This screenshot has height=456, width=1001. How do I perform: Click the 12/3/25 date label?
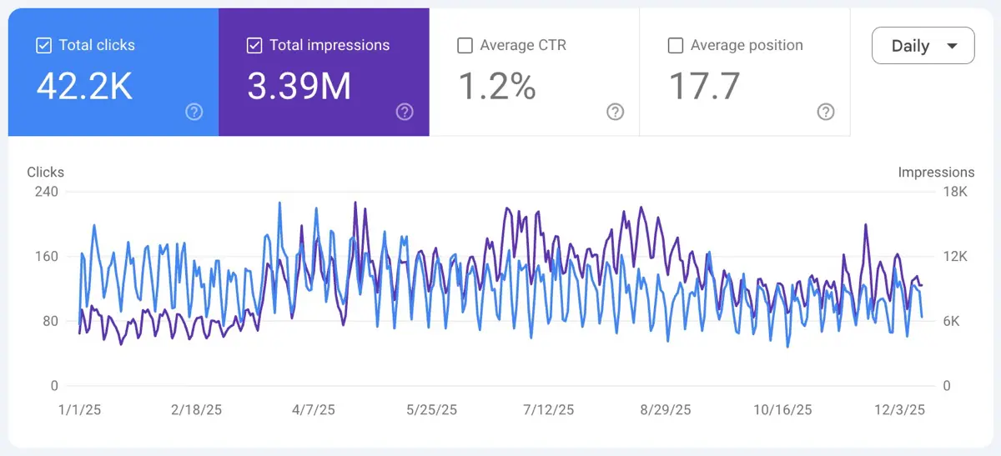(x=900, y=410)
